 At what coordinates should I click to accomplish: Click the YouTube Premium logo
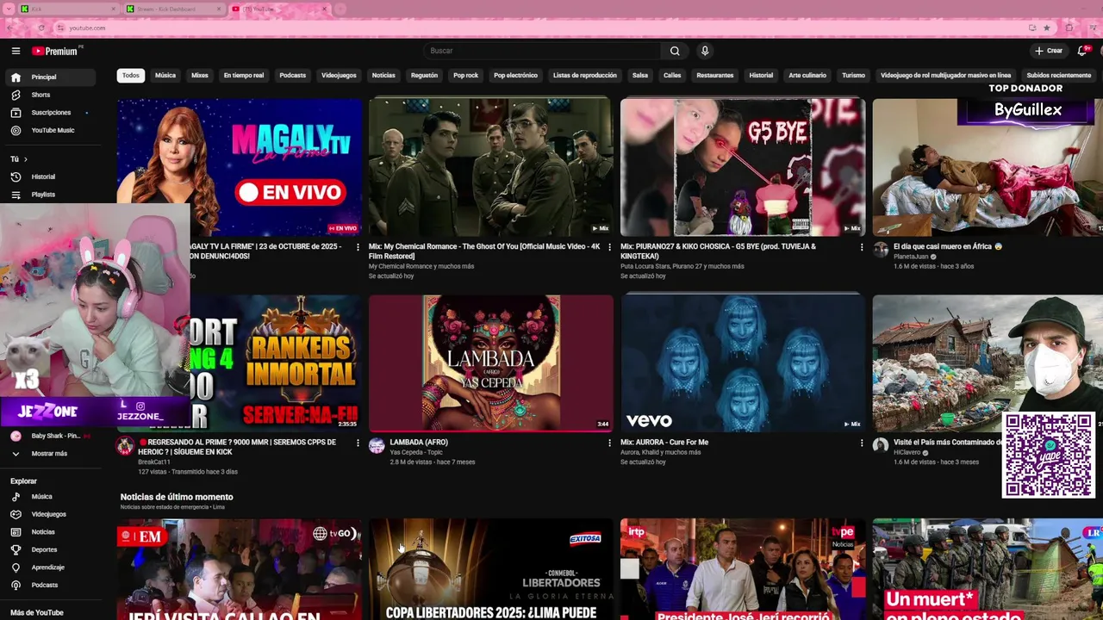tap(56, 51)
